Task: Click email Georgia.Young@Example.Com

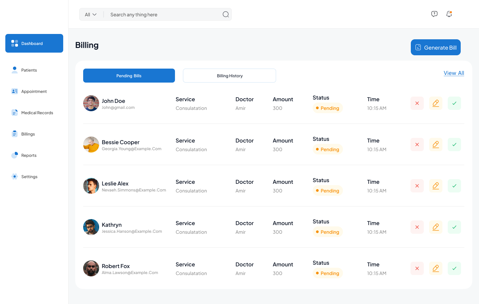Action: (x=131, y=149)
